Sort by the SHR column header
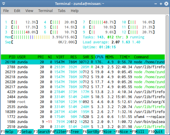Screen dimensions: 170x135 click(86, 57)
